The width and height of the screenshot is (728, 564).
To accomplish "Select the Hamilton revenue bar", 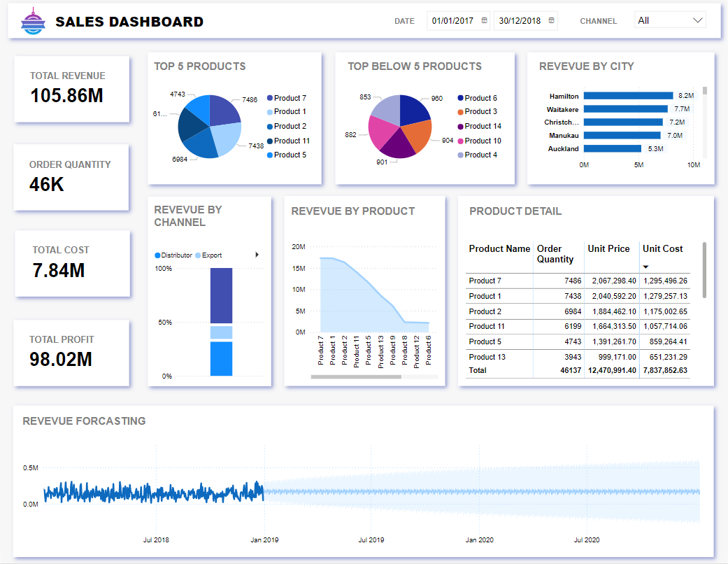I will pyautogui.click(x=628, y=96).
